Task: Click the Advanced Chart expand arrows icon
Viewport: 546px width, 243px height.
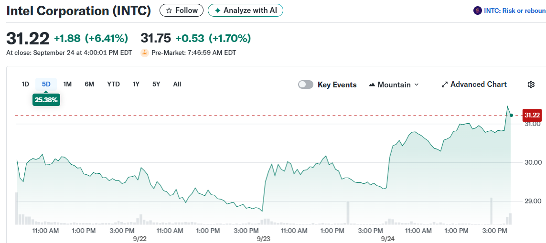Action: click(x=444, y=84)
